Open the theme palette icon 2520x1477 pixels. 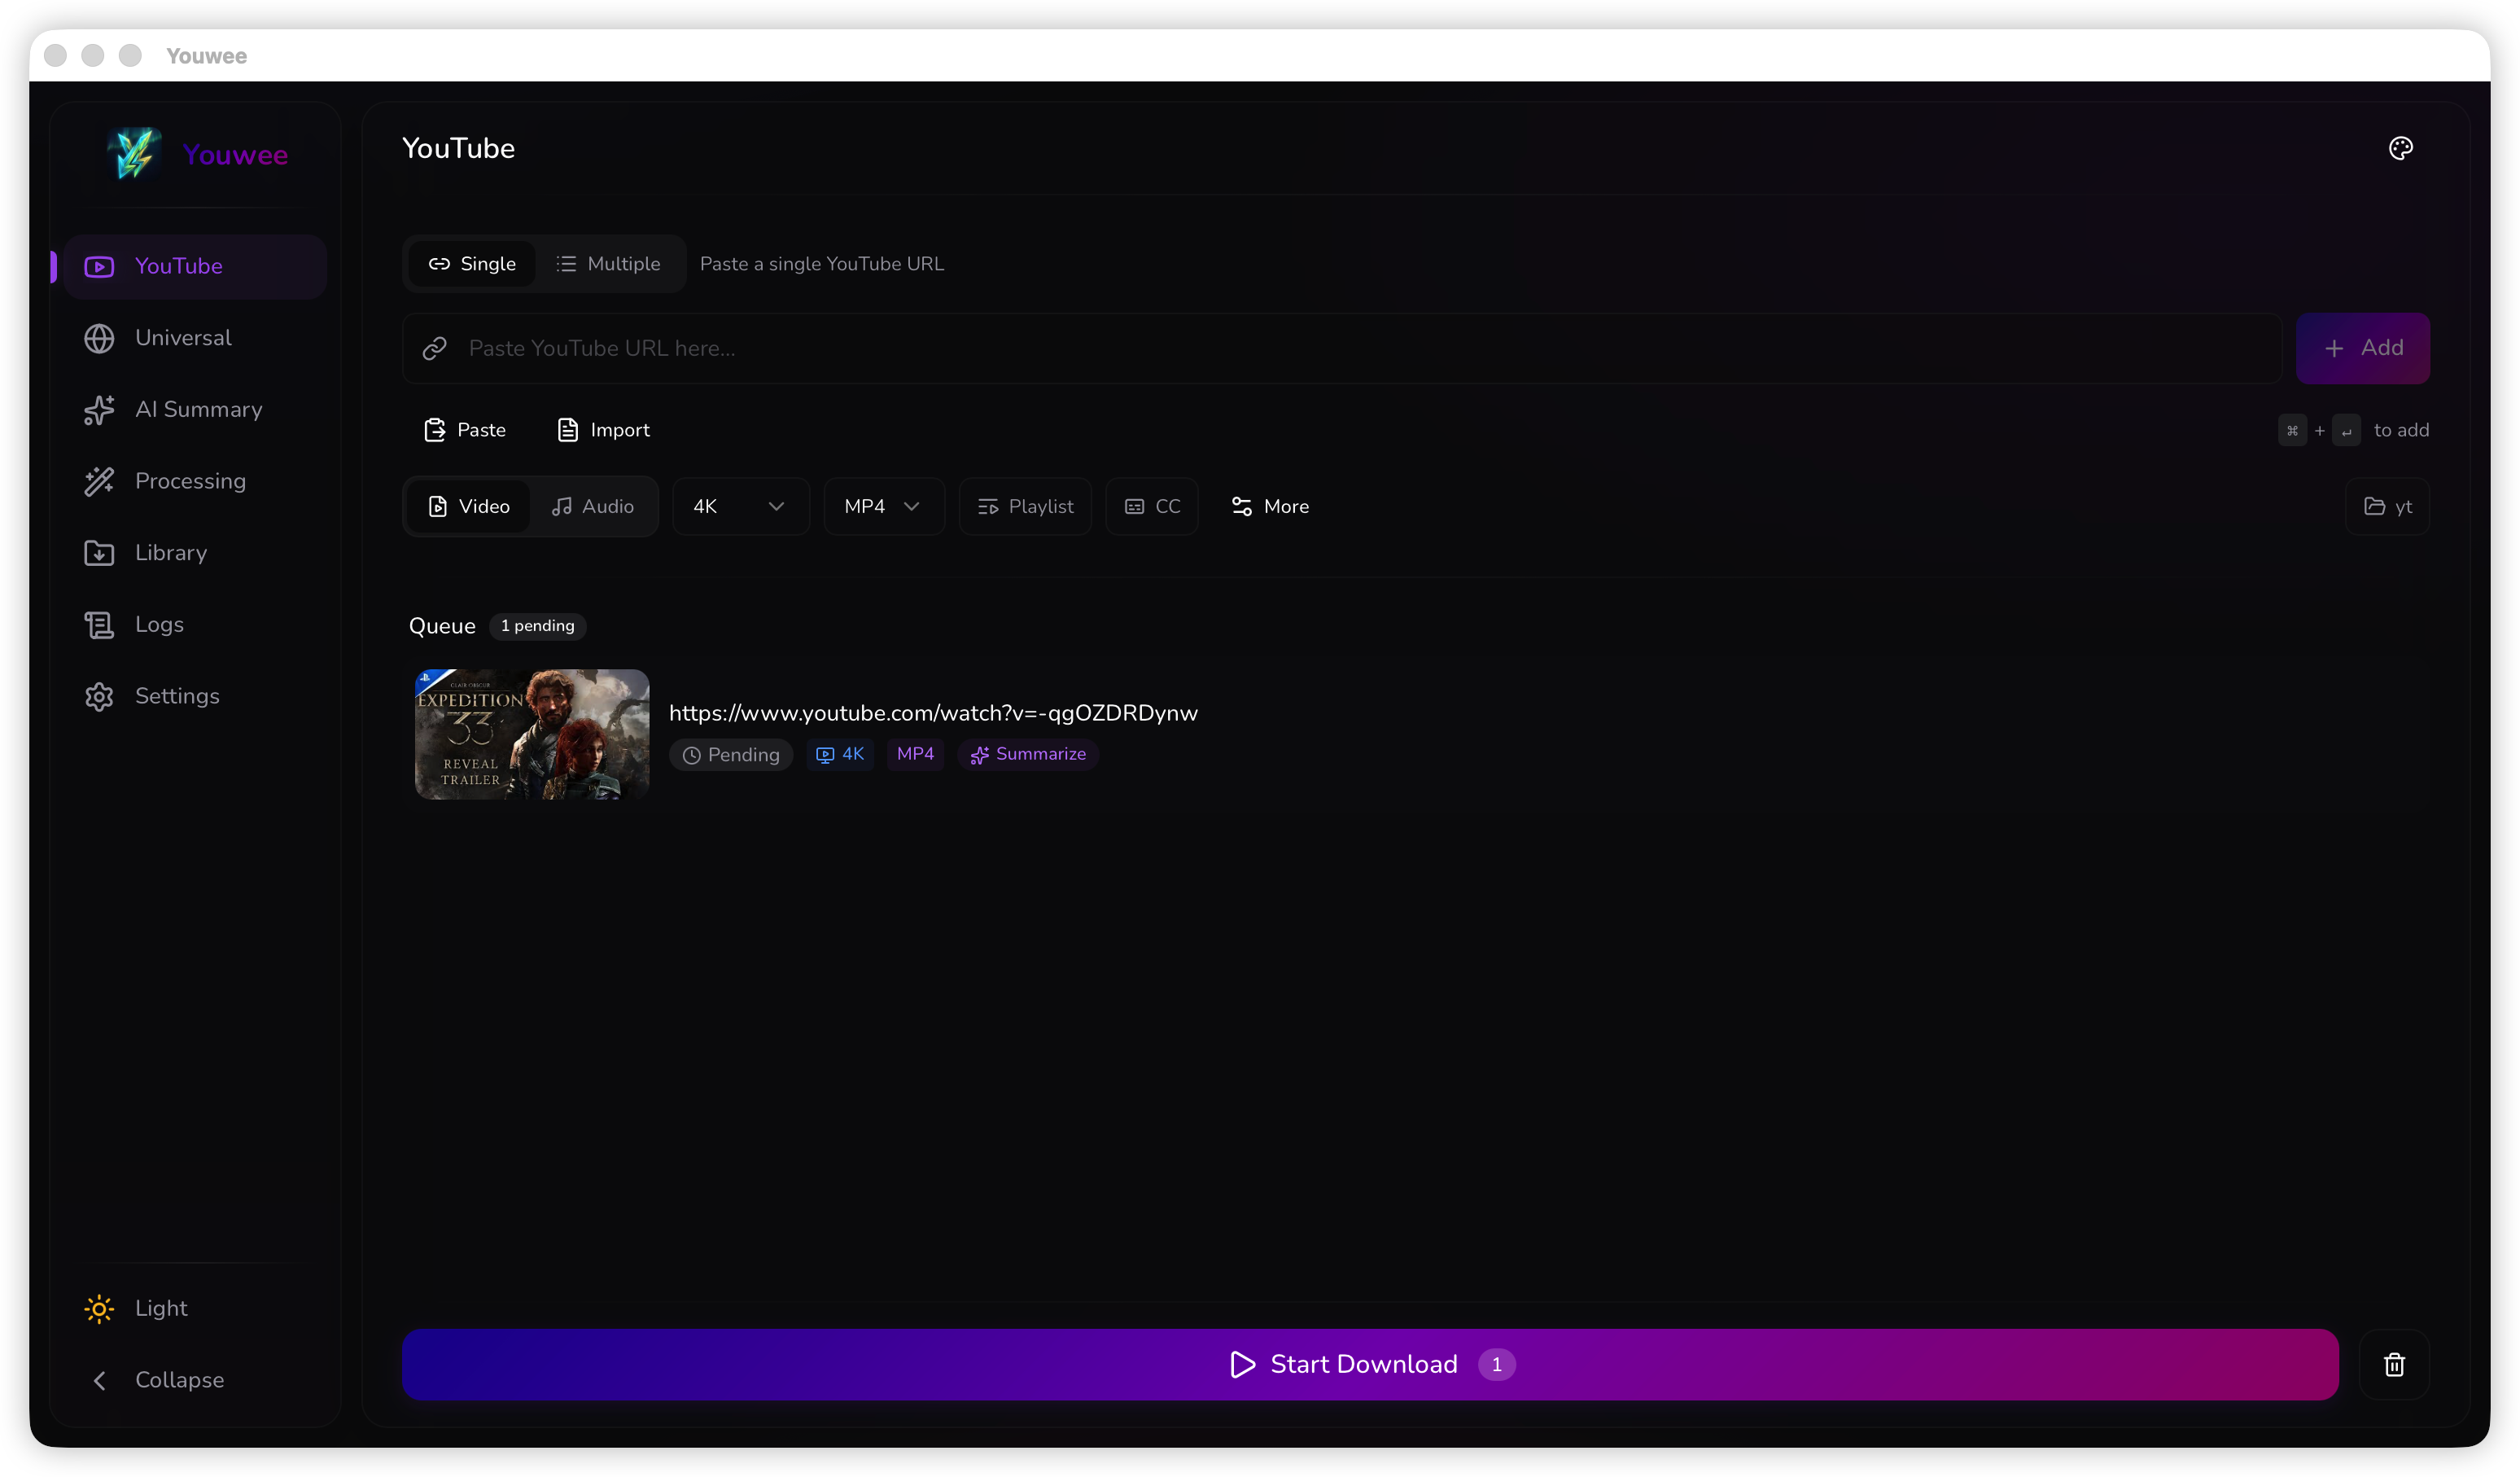point(2400,148)
